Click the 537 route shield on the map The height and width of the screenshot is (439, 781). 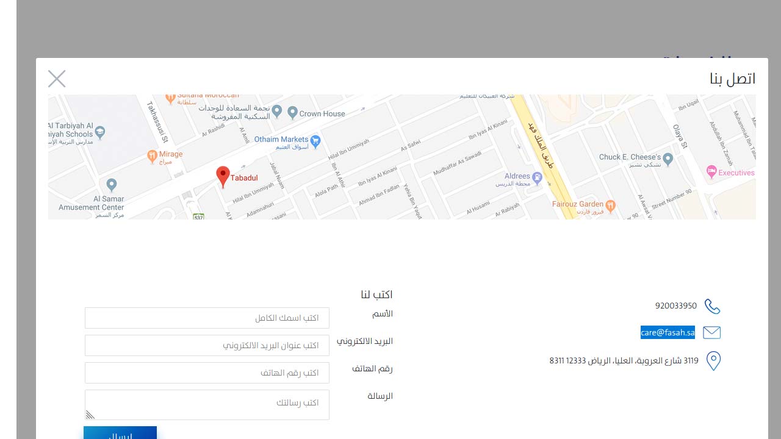198,216
